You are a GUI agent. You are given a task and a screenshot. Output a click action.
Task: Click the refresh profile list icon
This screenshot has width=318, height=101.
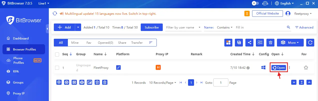pos(310,43)
